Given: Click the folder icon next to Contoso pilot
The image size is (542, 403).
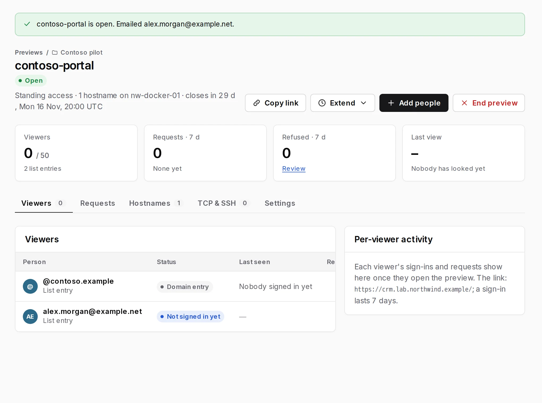Looking at the screenshot, I should click(x=55, y=52).
